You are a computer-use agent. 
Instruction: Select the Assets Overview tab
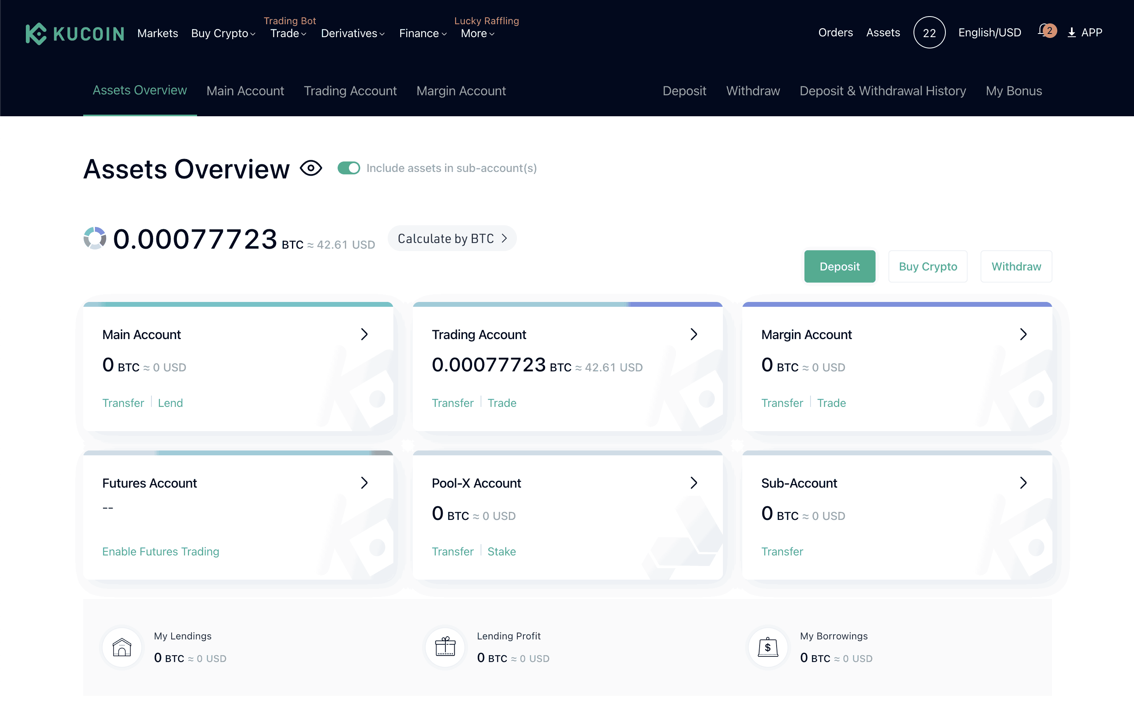coord(140,90)
